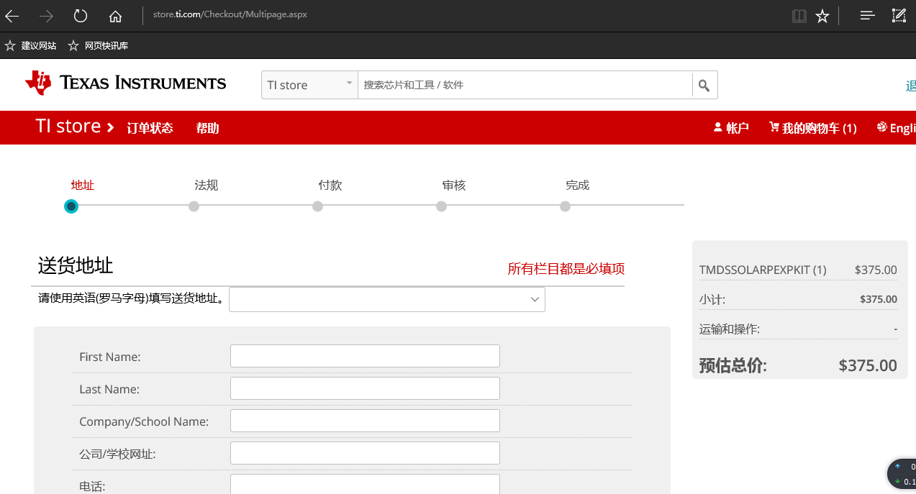Viewport: 916px width, 494px height.
Task: Click the 送货地址 heading
Action: click(76, 265)
